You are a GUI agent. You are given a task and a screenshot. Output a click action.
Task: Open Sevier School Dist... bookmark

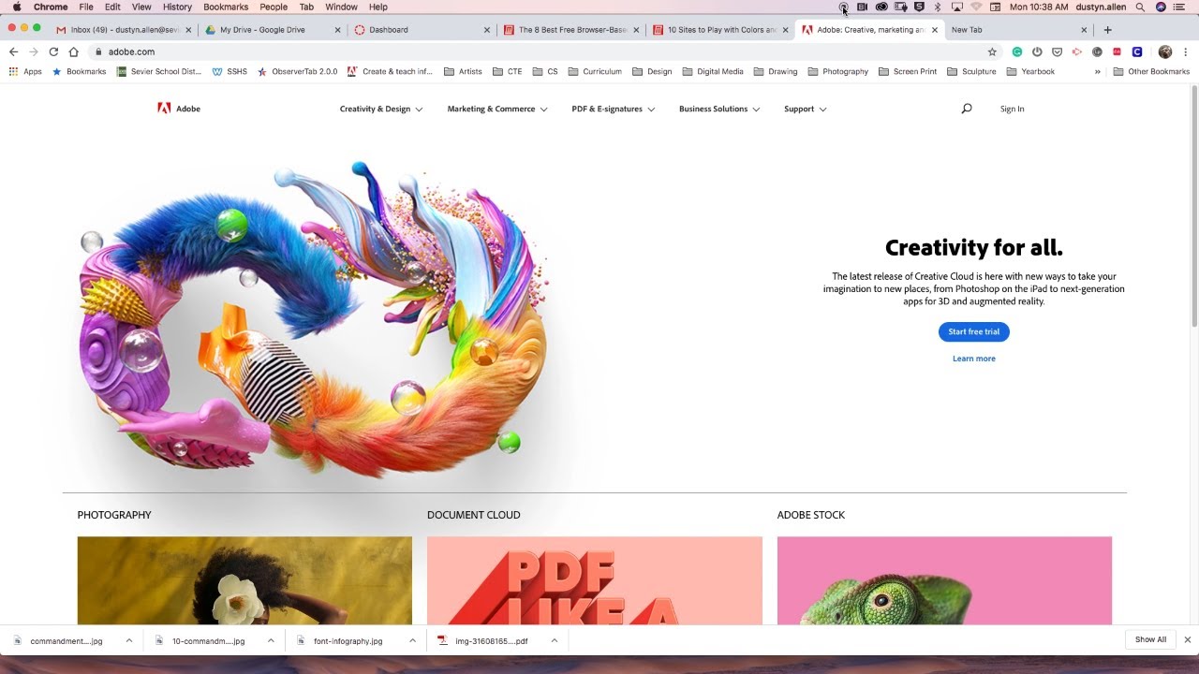tap(159, 71)
